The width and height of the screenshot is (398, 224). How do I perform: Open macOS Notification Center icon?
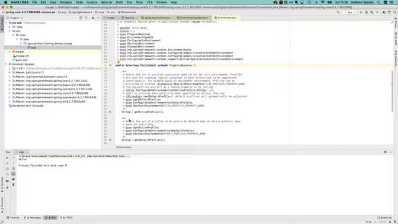391,2
